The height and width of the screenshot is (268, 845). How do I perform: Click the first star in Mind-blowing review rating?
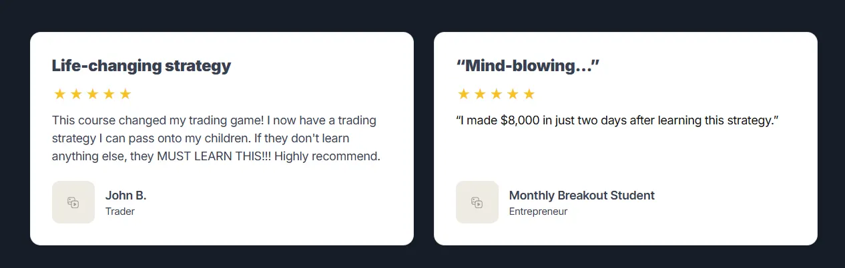click(463, 94)
